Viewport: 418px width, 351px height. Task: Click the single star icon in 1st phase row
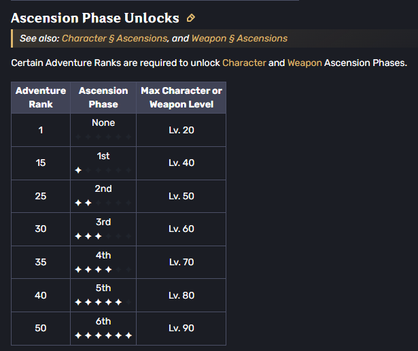[78, 170]
